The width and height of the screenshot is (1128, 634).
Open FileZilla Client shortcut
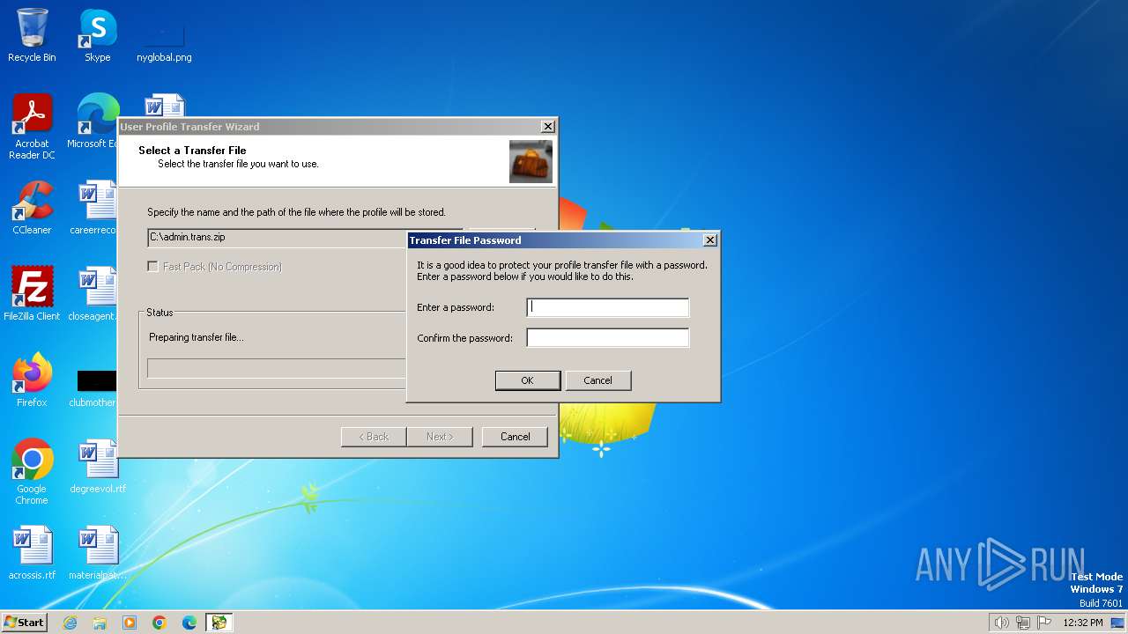pos(32,294)
